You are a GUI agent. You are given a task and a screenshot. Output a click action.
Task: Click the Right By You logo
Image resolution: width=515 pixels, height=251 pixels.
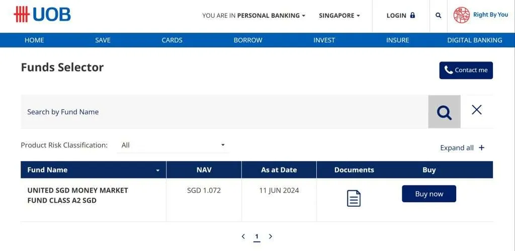480,15
